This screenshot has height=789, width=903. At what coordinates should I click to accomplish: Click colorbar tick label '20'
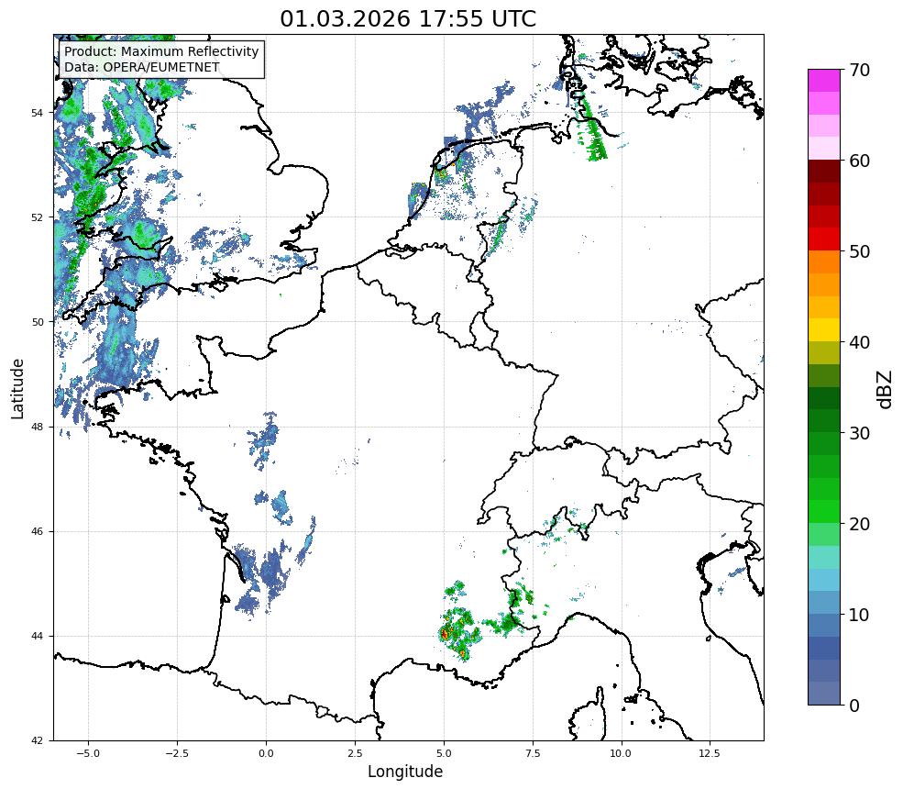coord(859,524)
